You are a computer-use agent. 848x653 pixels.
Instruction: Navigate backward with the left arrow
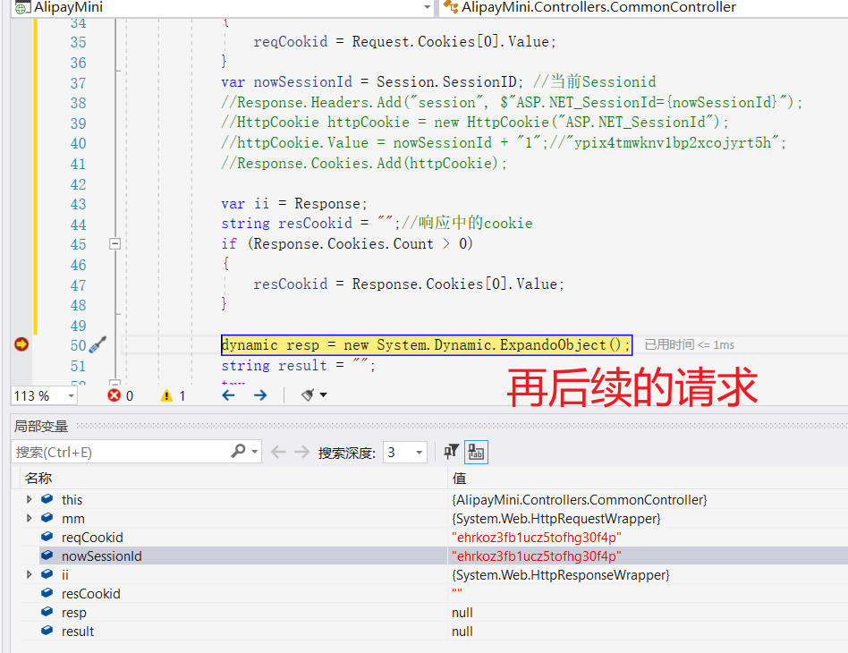pos(229,395)
